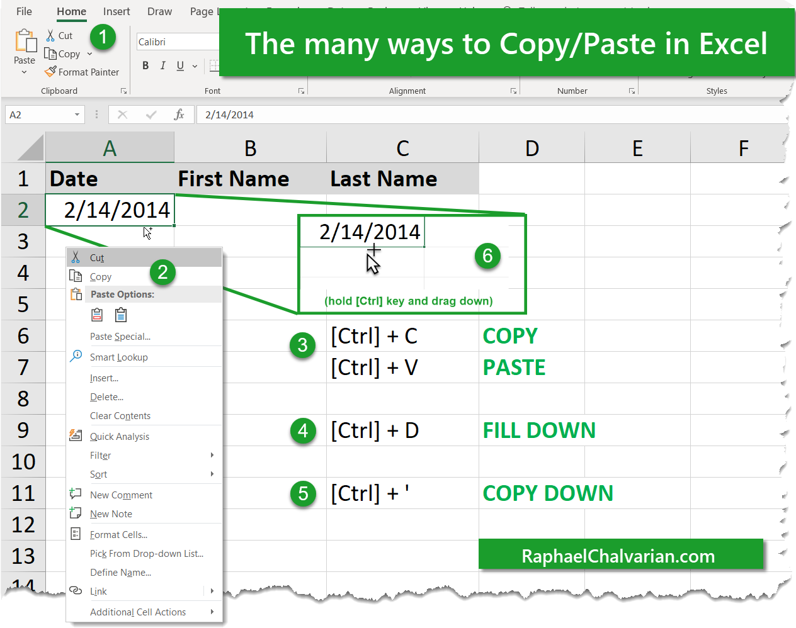
Task: Click the Cancel X in the formula bar
Action: click(x=122, y=115)
